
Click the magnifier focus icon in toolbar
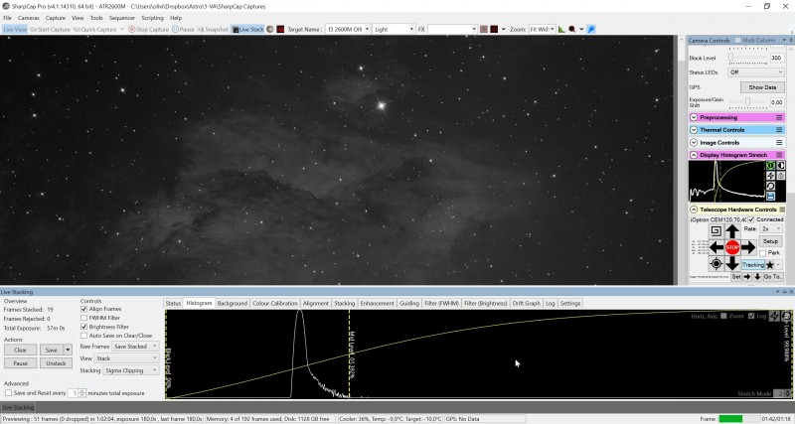tap(572, 30)
